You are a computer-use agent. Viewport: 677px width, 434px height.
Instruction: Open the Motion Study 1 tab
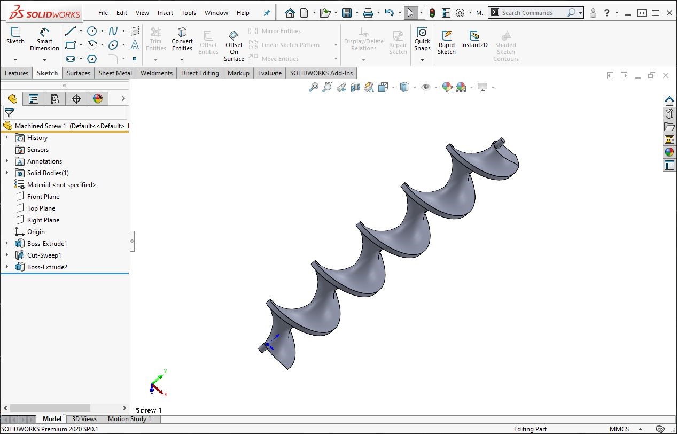coord(129,419)
